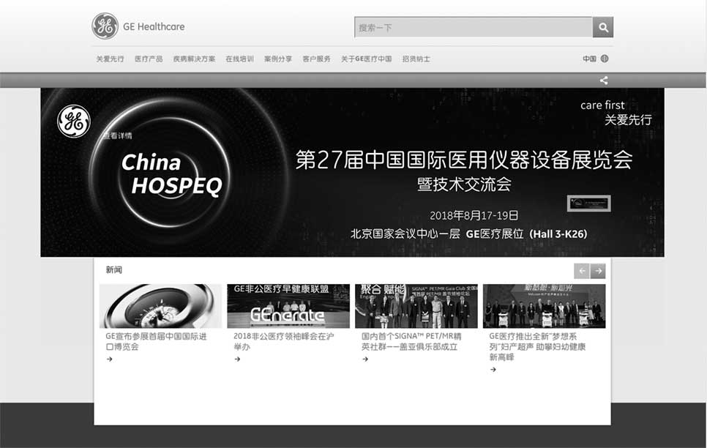
Task: Click the 新闻 section heading
Action: point(114,270)
